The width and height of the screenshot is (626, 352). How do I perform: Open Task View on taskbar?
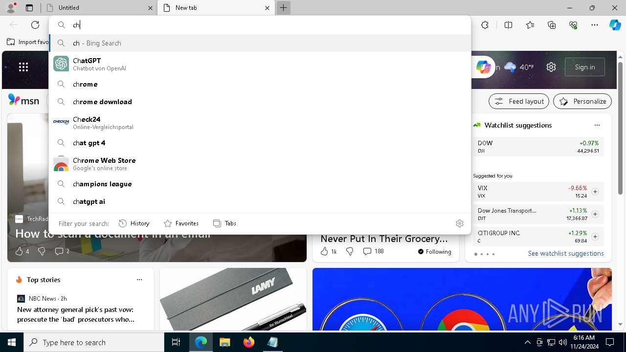pyautogui.click(x=176, y=342)
